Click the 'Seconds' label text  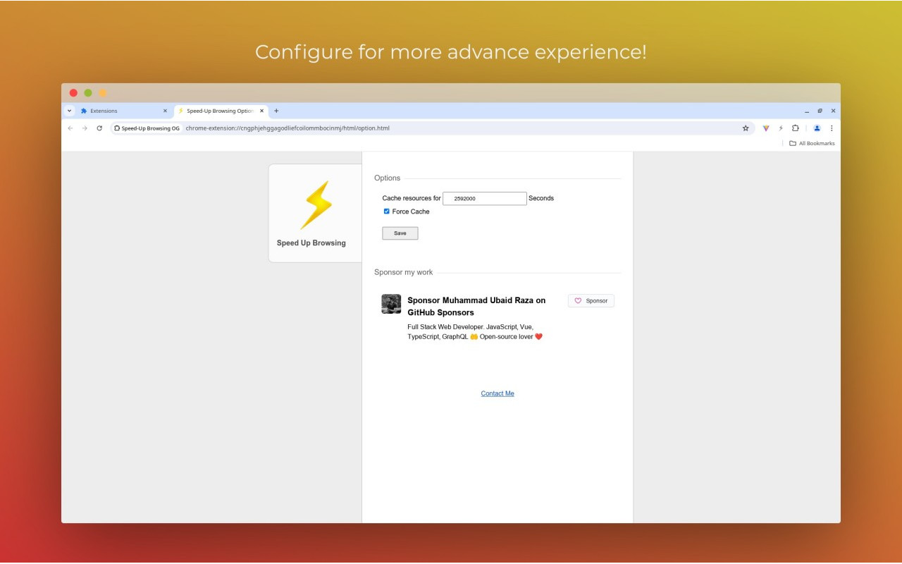click(541, 199)
